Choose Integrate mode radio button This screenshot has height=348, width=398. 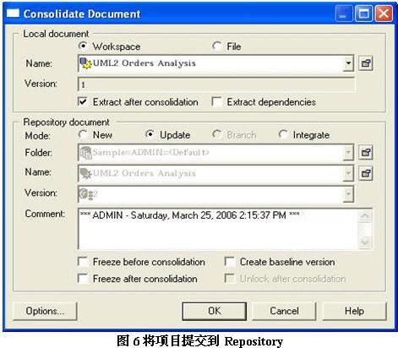[x=283, y=134]
